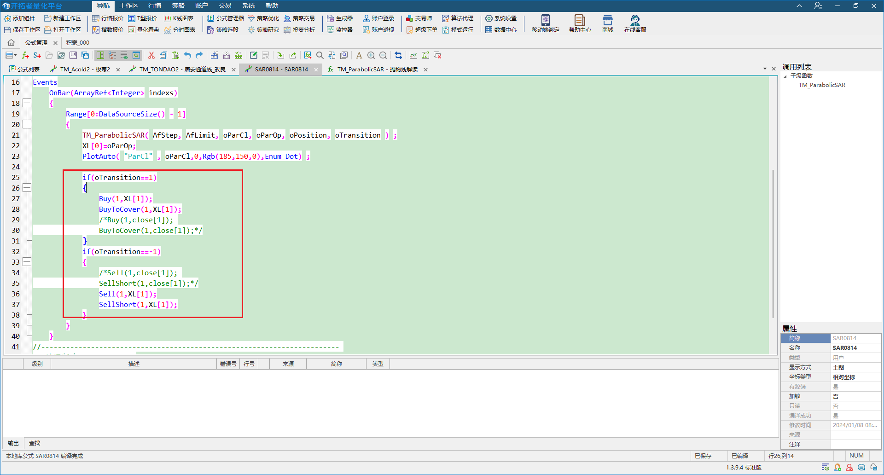884x475 pixels.
Task: Click the user account icon in title bar
Action: click(x=818, y=6)
